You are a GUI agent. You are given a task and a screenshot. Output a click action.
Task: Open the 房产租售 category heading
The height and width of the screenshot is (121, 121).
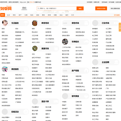point(75,71)
